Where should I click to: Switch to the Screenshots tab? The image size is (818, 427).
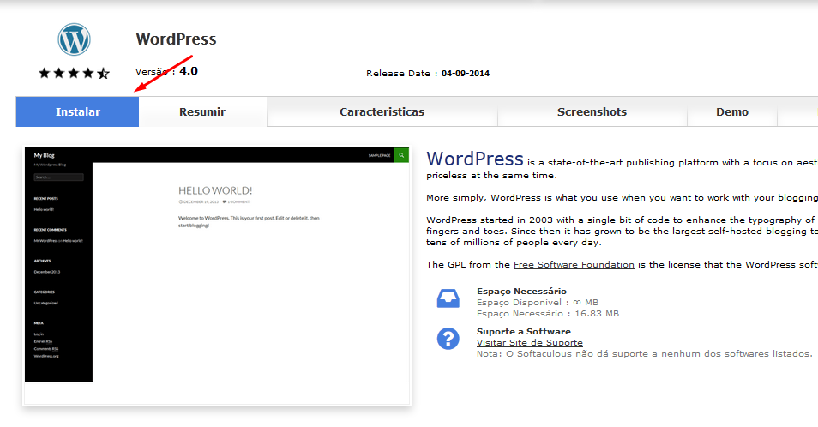(592, 111)
